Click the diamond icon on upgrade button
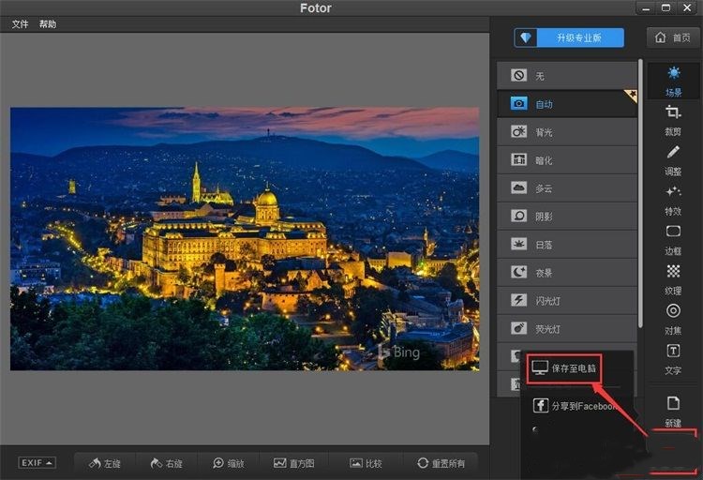 click(x=526, y=38)
